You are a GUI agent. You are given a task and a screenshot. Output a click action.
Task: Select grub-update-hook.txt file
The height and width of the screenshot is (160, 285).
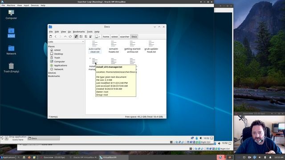tap(151, 47)
